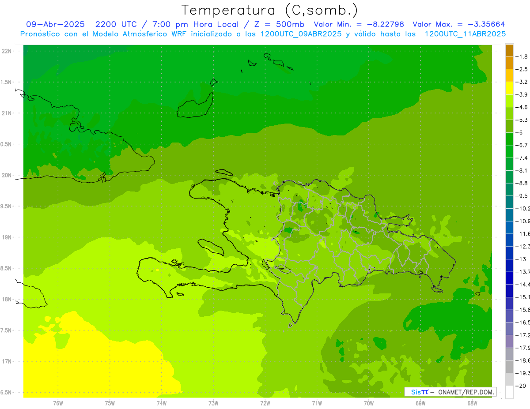Click the "74W" longitude label
Viewport: 530px width, 409px height.
[162, 403]
